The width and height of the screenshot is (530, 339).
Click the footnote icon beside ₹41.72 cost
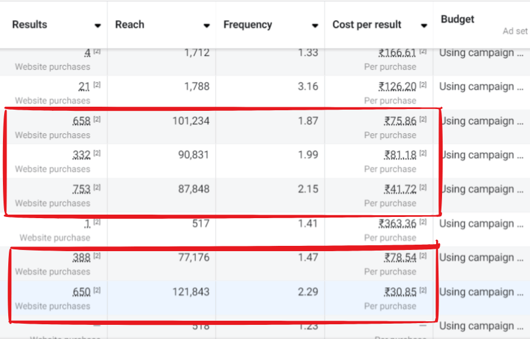tap(423, 188)
